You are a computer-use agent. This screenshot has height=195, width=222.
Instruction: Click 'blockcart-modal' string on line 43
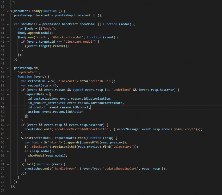(x=79, y=42)
